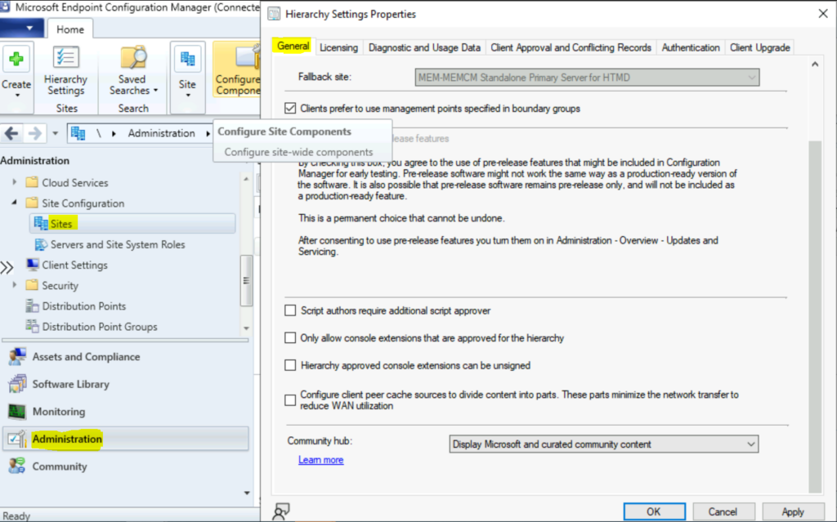The image size is (837, 522).
Task: Click the Site ribbon icon
Action: [x=187, y=59]
